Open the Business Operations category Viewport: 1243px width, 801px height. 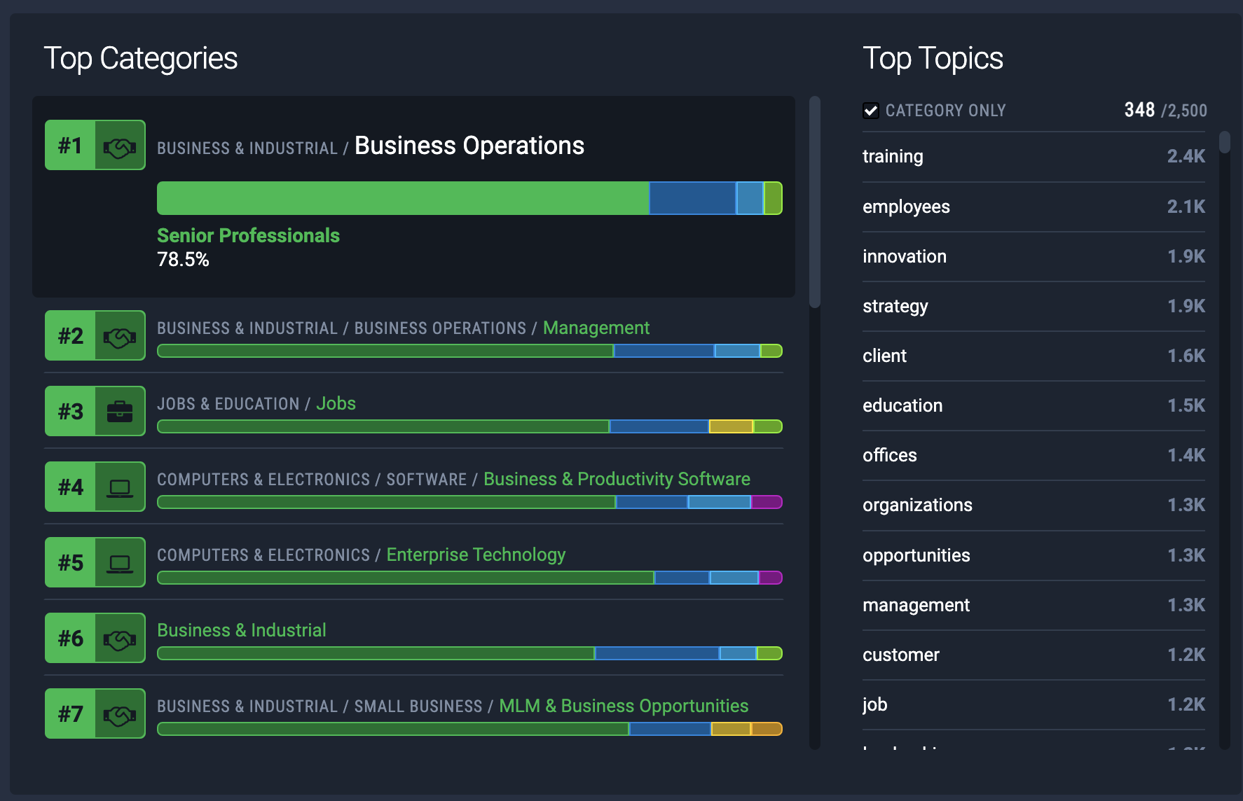tap(469, 146)
